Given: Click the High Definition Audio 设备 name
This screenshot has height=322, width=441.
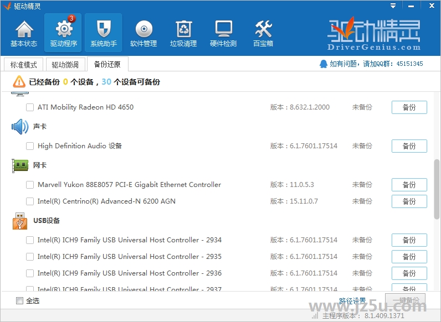Looking at the screenshot, I should [x=80, y=146].
